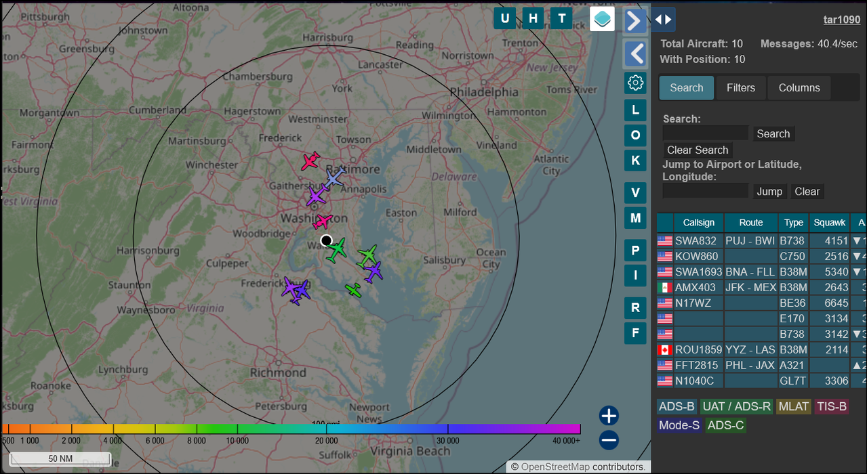Toggle the O map option
Image resolution: width=867 pixels, height=474 pixels.
pos(635,135)
